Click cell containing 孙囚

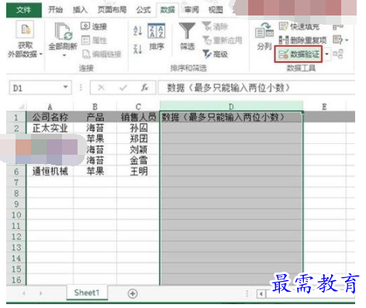click(138, 128)
